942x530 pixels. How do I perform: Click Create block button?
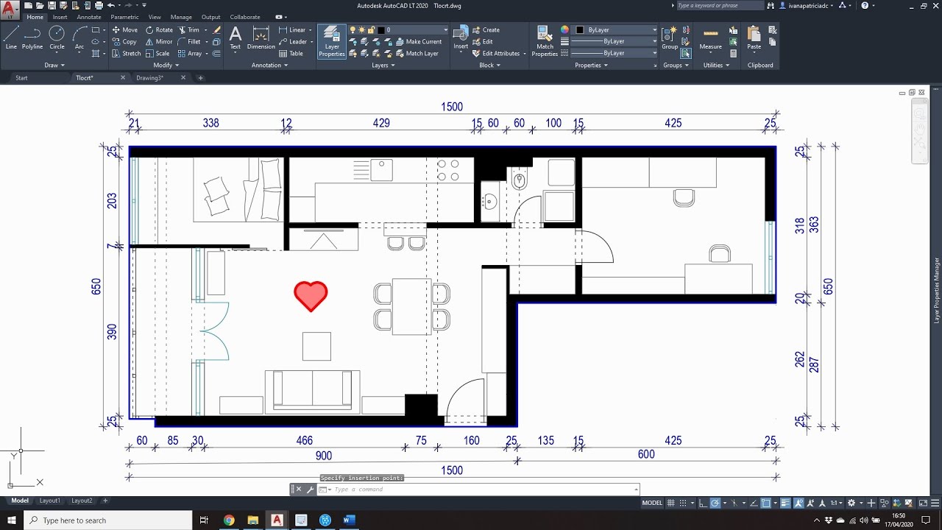coord(486,30)
